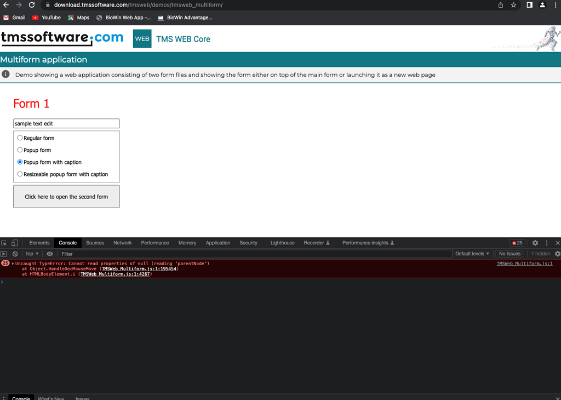
Task: Open the top frame context dropdown
Action: [31, 253]
